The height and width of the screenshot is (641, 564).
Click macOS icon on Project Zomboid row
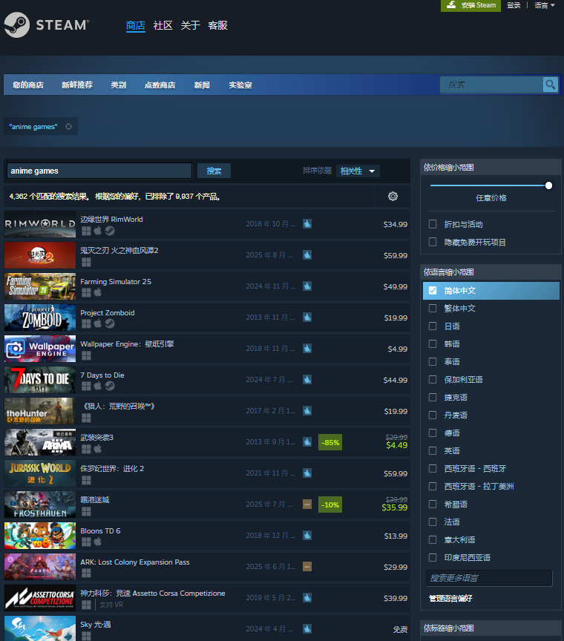98,323
